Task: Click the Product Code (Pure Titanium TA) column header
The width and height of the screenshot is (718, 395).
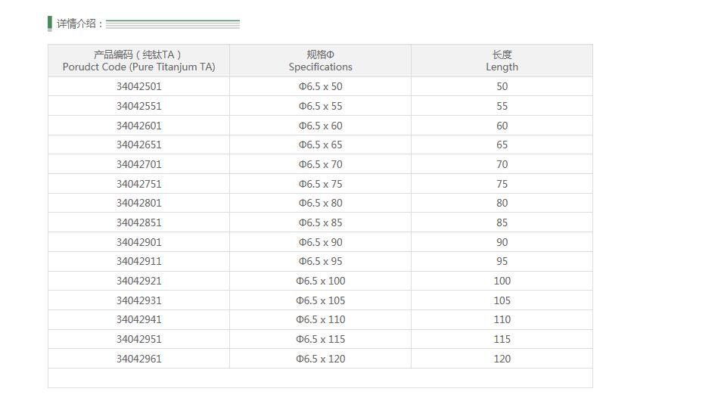Action: 138,61
